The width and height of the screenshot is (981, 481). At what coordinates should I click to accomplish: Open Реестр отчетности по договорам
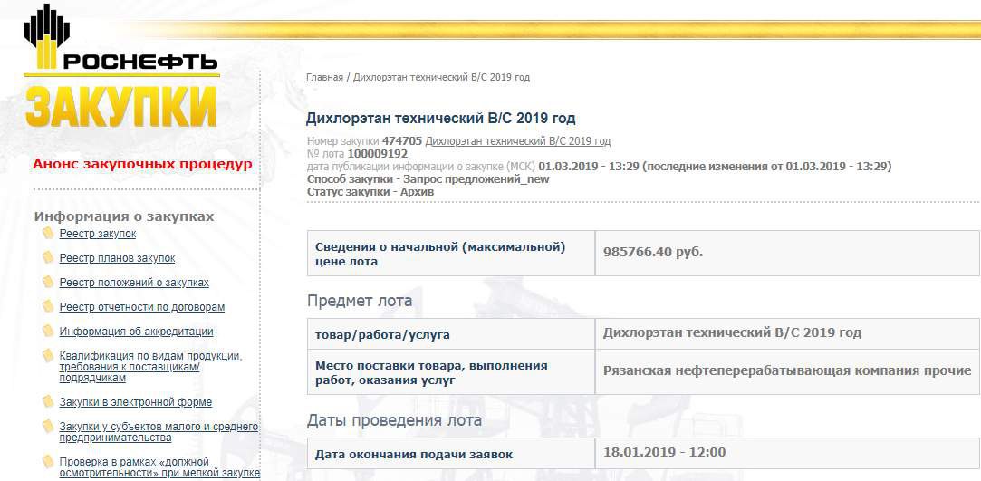(142, 307)
